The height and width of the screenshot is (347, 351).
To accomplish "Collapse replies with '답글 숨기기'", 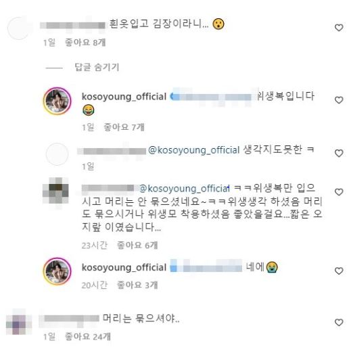I will pyautogui.click(x=97, y=67).
